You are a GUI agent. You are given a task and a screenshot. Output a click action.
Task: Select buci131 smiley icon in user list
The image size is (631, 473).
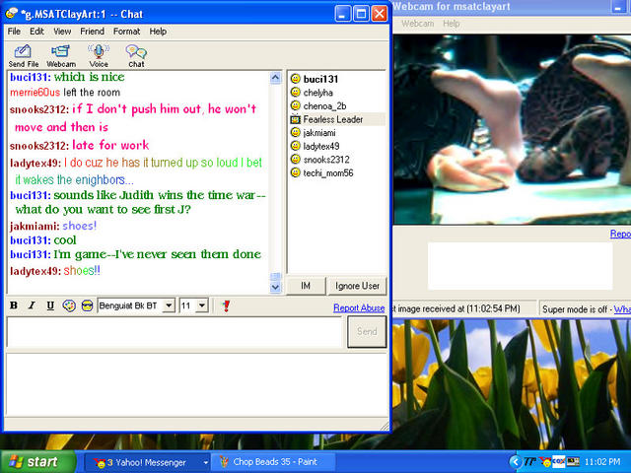296,79
